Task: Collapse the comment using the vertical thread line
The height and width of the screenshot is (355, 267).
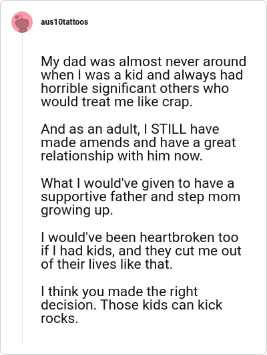Action: coord(22,188)
